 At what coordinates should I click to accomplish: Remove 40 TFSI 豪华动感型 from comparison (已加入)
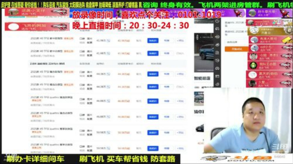tap(180, 53)
